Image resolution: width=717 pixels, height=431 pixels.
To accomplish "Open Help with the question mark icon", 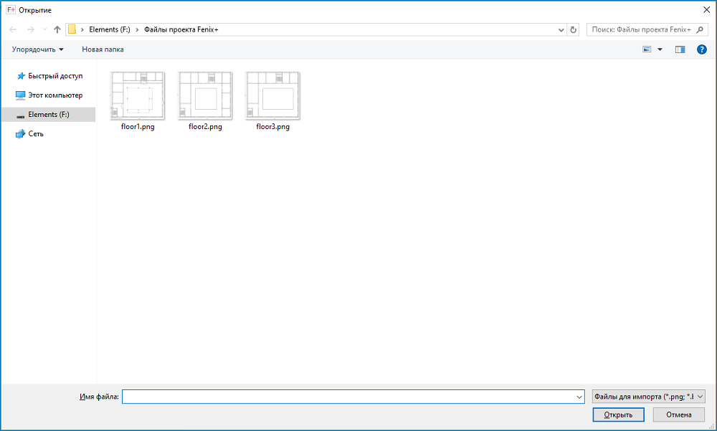I will click(701, 49).
